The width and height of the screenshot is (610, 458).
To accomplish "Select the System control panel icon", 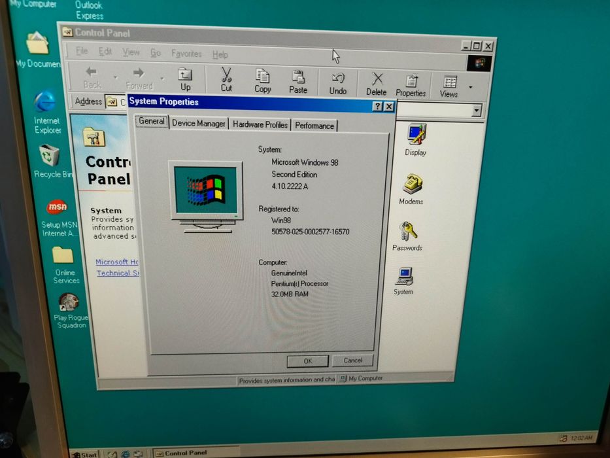I will (x=404, y=281).
